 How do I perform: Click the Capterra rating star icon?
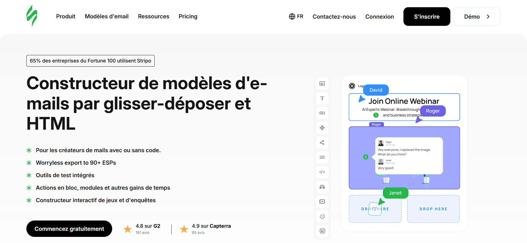[x=184, y=229]
